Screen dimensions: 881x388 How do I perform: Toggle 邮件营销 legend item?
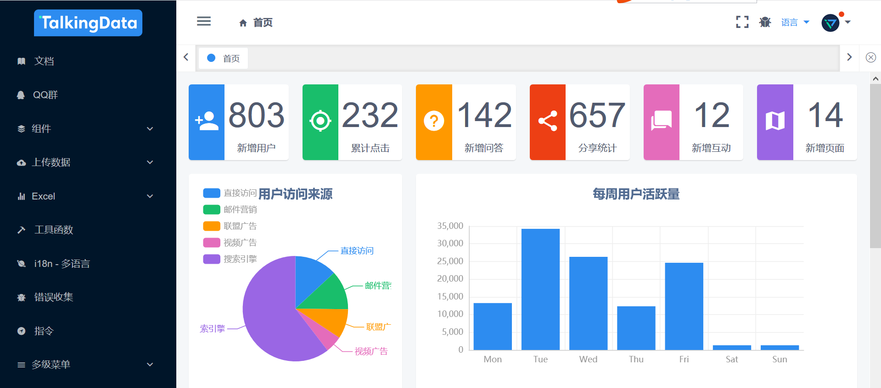230,210
